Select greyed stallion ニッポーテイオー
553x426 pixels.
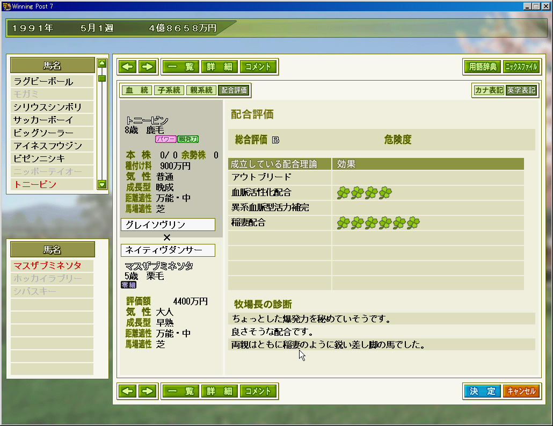pos(52,171)
